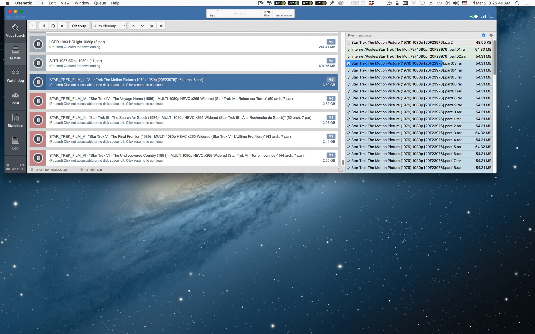Image resolution: width=535 pixels, height=334 pixels.
Task: Open the Edit menu
Action: 52,3
